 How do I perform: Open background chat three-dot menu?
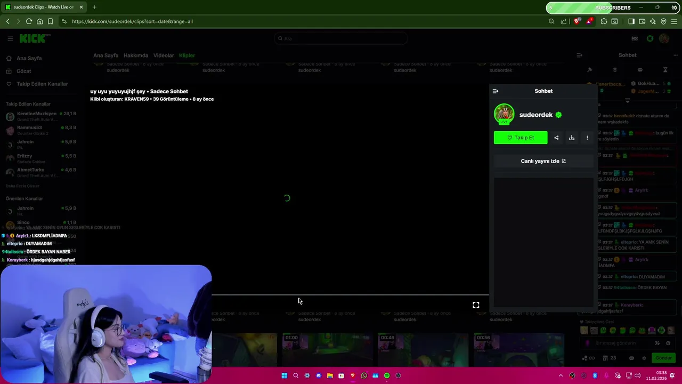pyautogui.click(x=676, y=55)
